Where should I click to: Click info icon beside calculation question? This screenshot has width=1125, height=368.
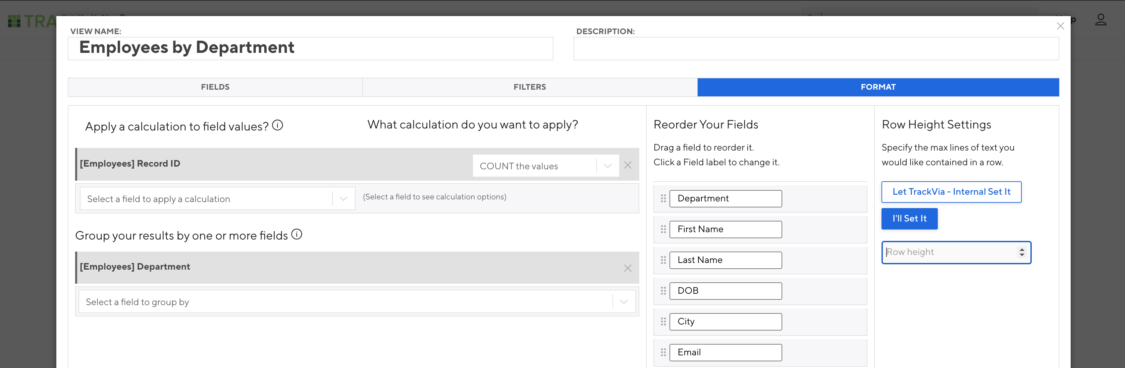pyautogui.click(x=277, y=125)
